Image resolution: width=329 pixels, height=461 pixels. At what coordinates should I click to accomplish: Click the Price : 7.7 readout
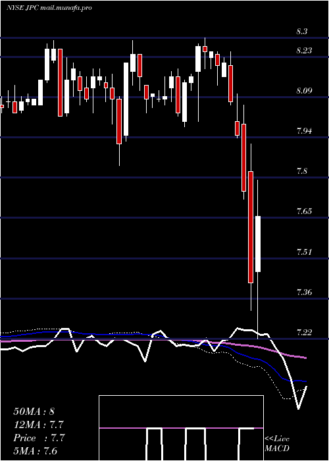(39, 438)
